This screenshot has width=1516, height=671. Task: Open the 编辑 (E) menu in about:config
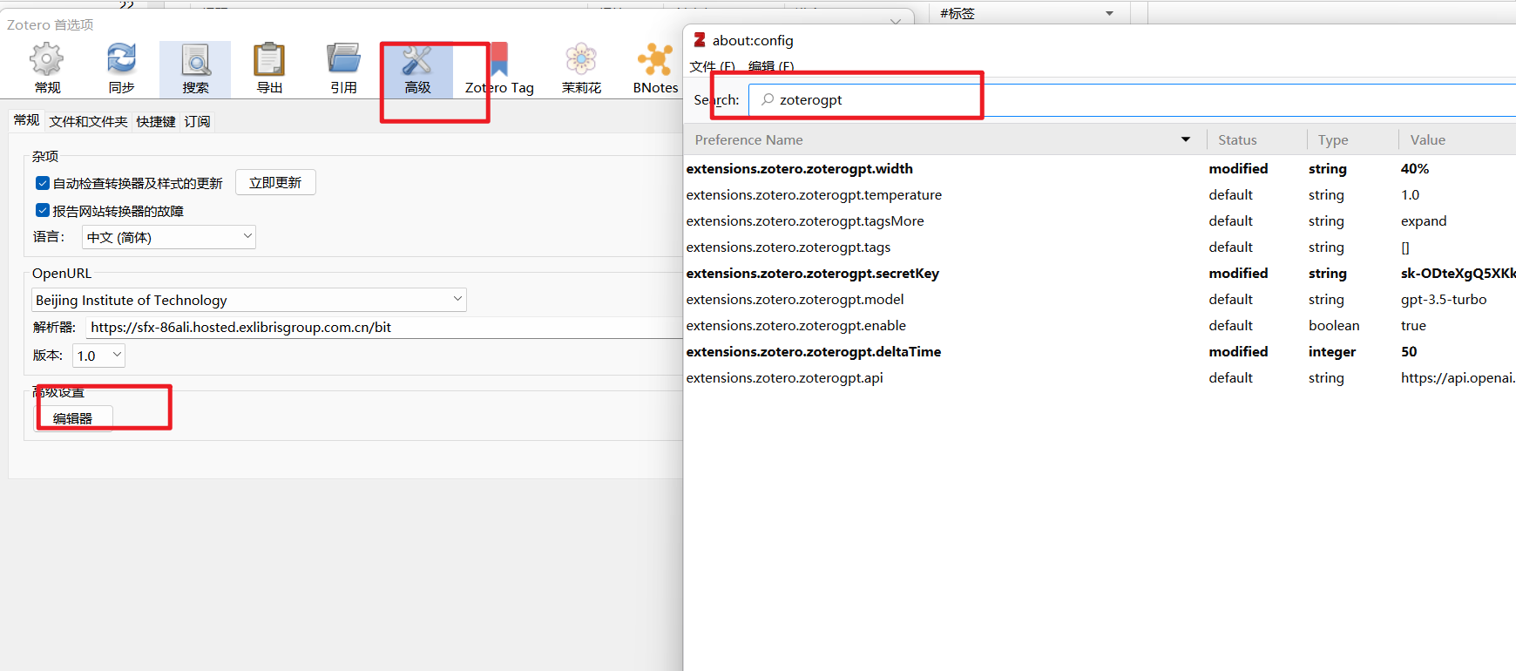click(x=771, y=66)
